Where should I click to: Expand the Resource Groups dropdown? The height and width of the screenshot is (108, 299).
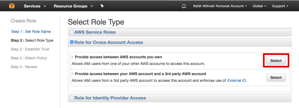click(73, 6)
